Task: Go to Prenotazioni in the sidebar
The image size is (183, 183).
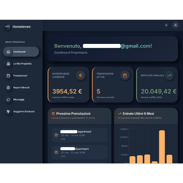Action: point(21,76)
